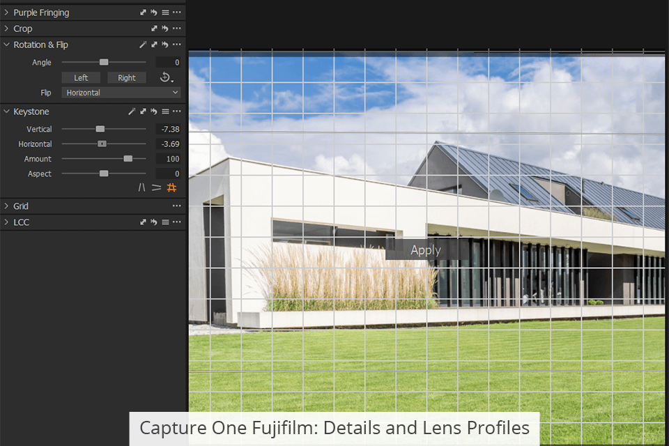Viewport: 669px width, 446px height.
Task: Click Rotation & Flip copy-adjustments arrow icon
Action: pyautogui.click(x=154, y=45)
